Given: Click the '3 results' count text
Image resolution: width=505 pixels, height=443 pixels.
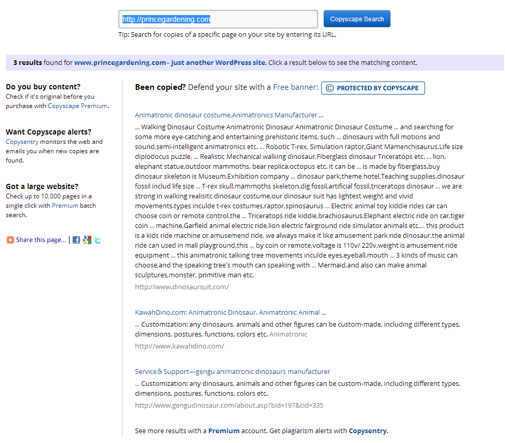Looking at the screenshot, I should pyautogui.click(x=28, y=62).
